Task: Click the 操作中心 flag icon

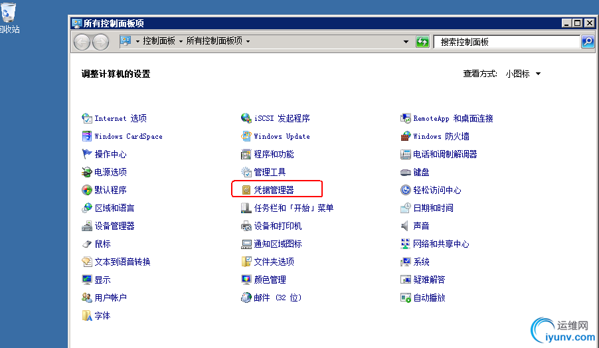Action: [87, 154]
